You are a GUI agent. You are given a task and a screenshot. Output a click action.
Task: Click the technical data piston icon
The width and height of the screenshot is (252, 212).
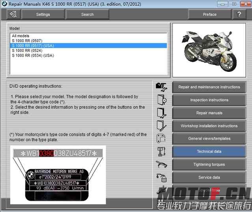pos(161,152)
